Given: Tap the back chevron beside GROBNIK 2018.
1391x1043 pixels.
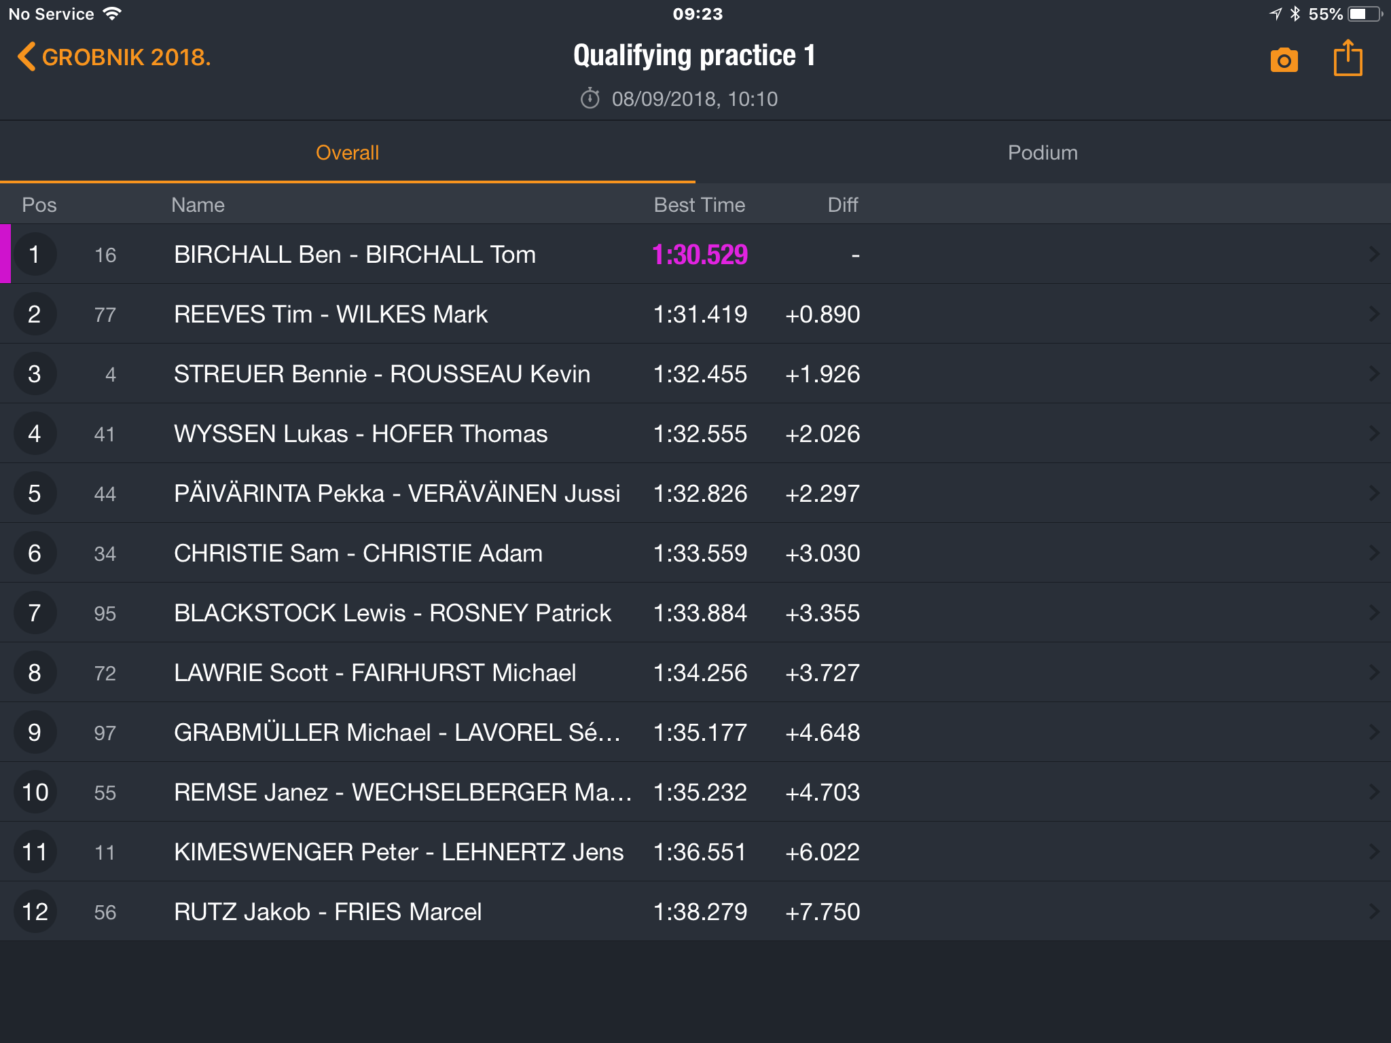Looking at the screenshot, I should coord(26,57).
